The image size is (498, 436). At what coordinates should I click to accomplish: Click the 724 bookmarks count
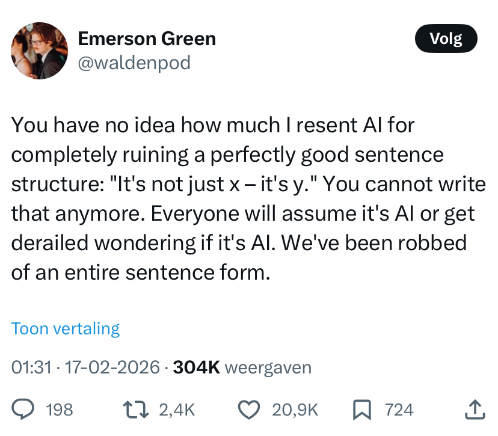(x=399, y=410)
